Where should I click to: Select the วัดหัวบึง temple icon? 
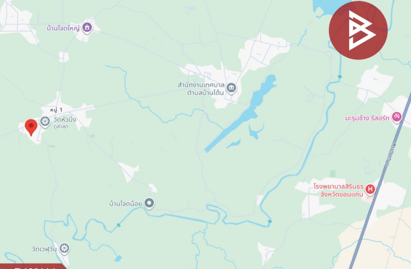(x=45, y=121)
